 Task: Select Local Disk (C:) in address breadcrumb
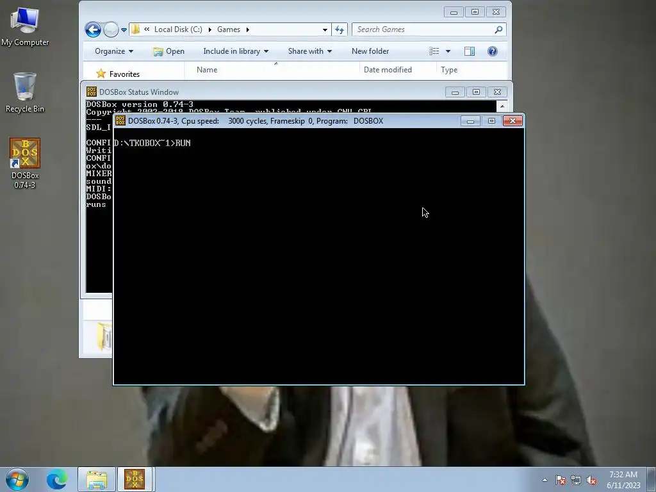click(178, 29)
